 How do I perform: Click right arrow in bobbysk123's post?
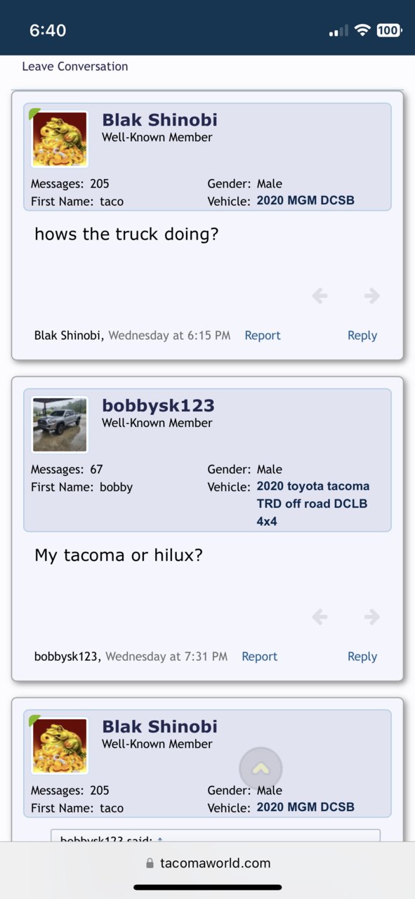(372, 617)
